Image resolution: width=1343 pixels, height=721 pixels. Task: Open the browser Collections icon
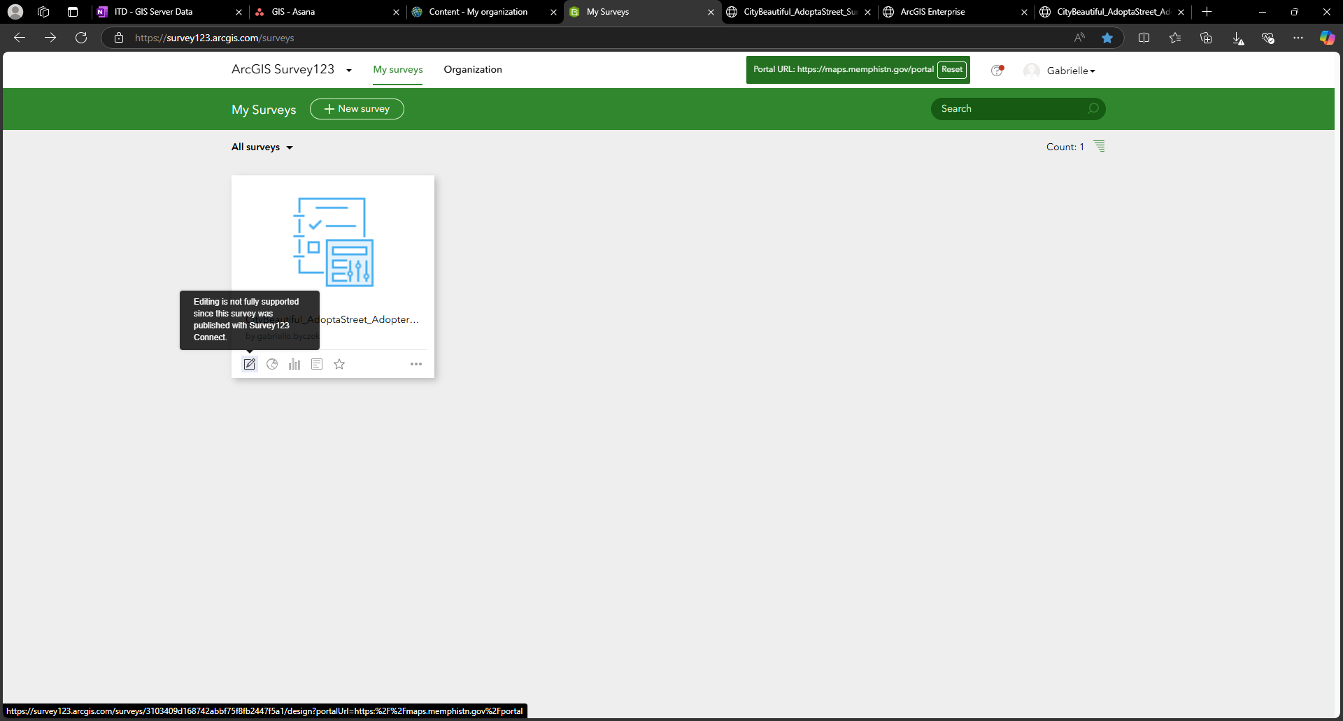click(x=1206, y=38)
